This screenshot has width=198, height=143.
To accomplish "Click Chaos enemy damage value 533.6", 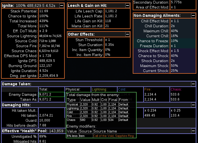I will coord(175,94).
